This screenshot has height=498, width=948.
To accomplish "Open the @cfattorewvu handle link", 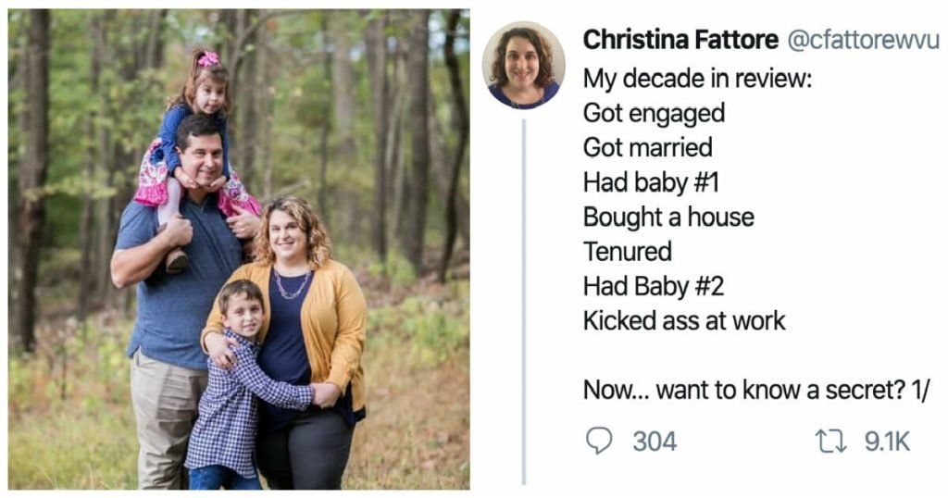I will [861, 40].
